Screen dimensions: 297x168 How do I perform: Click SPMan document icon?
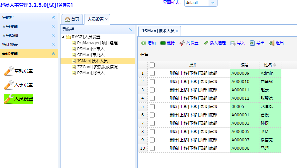tap(74, 55)
